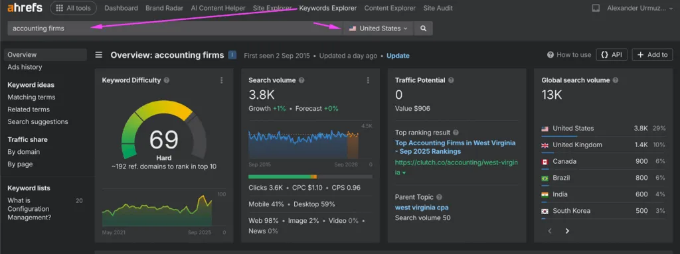Image resolution: width=680 pixels, height=254 pixels.
Task: Open Search suggestions in sidebar
Action: point(38,122)
